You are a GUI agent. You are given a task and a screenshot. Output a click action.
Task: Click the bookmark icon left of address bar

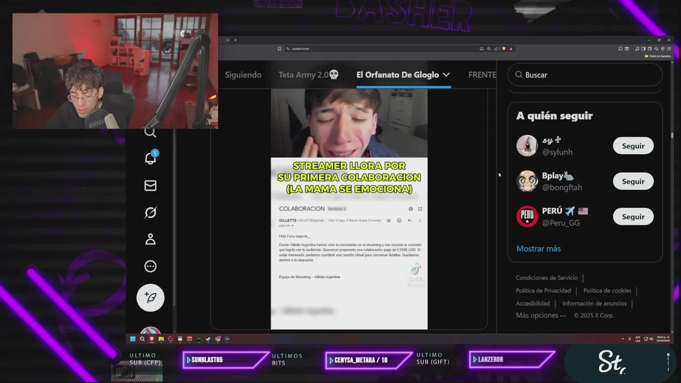[x=279, y=48]
